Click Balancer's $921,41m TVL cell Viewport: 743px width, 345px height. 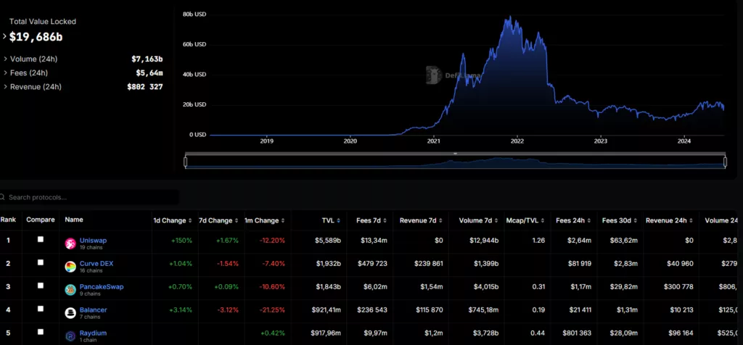pos(327,310)
